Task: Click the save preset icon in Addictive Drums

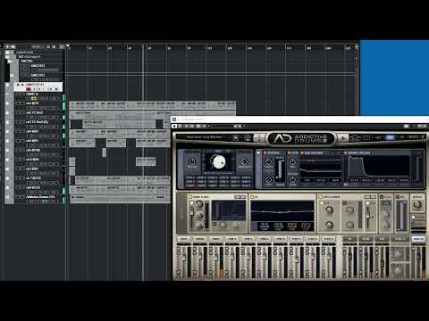Action: pos(236,137)
